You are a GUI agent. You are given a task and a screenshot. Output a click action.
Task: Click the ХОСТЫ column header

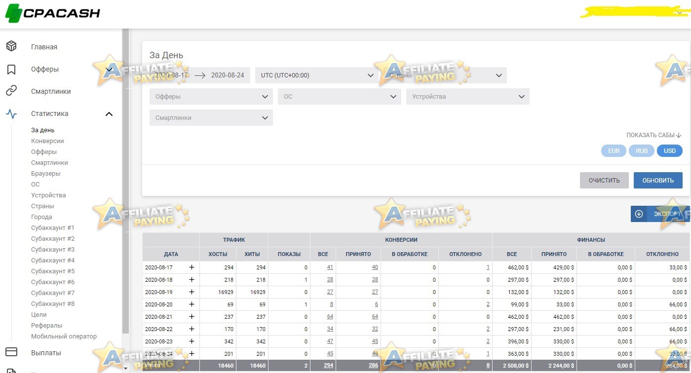(x=218, y=254)
